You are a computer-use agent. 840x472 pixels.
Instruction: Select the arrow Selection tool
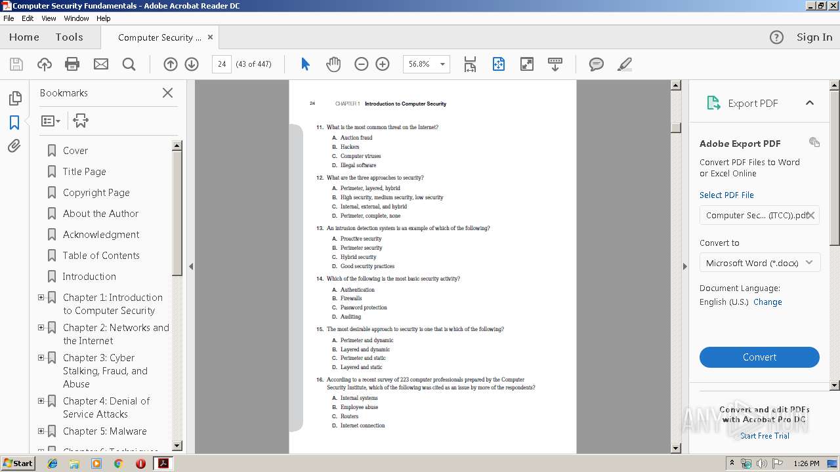click(305, 64)
